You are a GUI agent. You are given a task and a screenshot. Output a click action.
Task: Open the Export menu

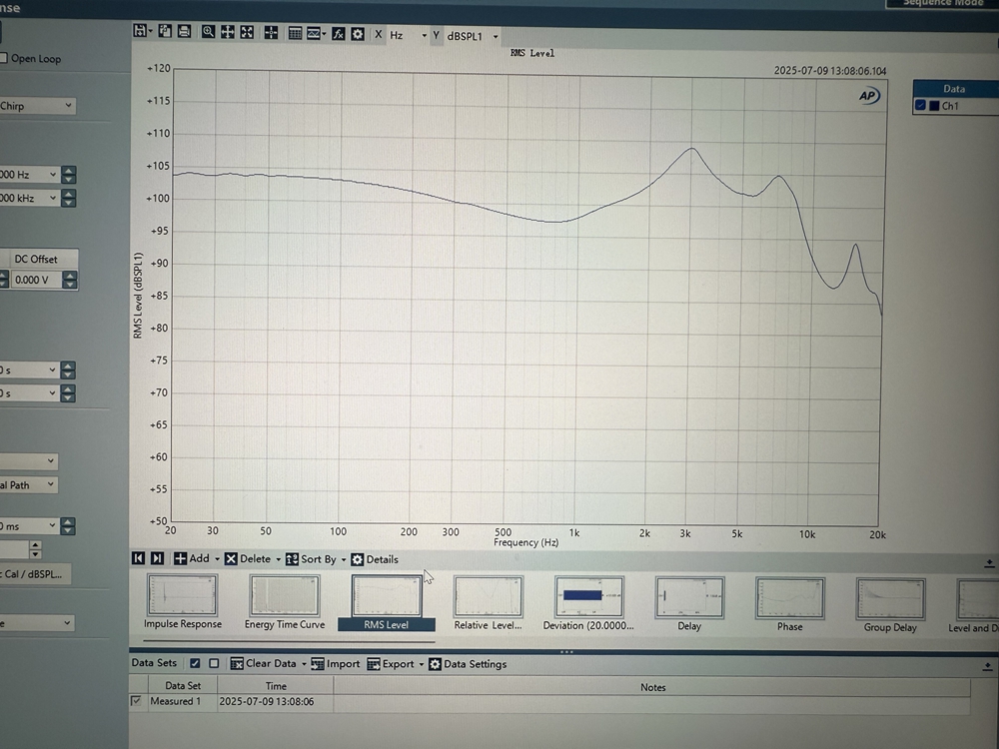397,664
